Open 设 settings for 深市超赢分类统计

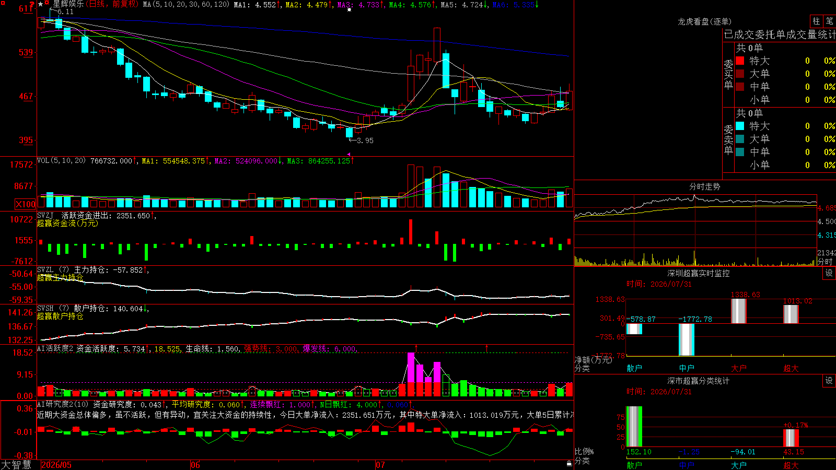(829, 381)
